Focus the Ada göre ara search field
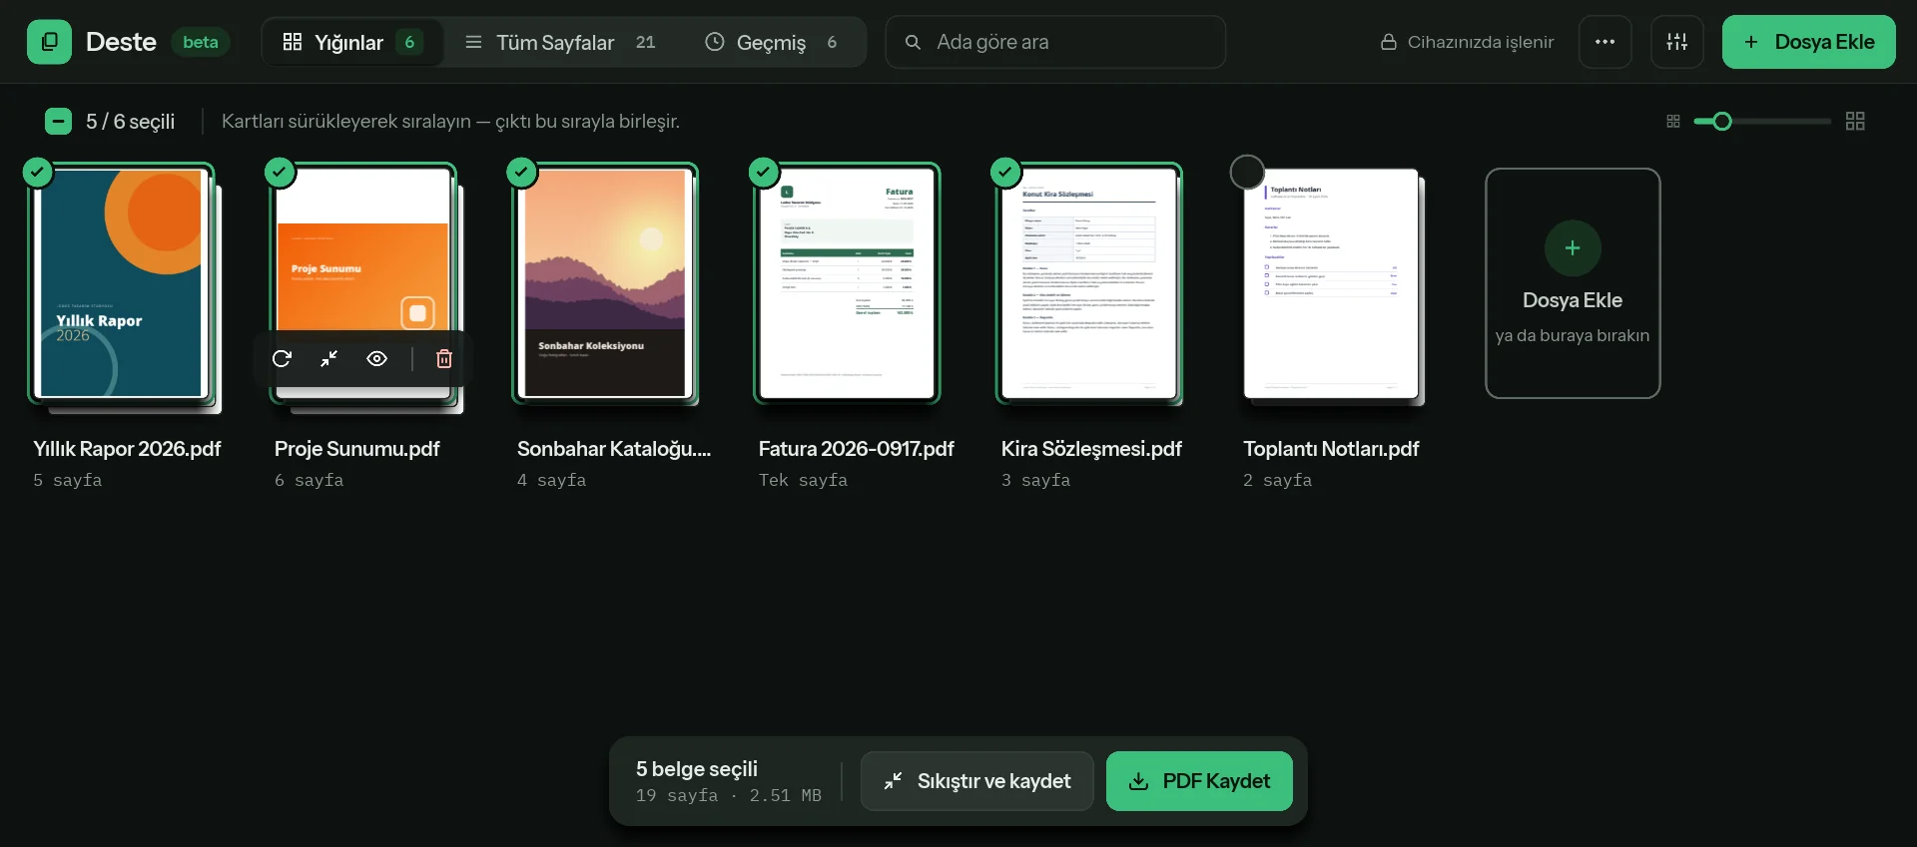The image size is (1917, 847). [1055, 42]
